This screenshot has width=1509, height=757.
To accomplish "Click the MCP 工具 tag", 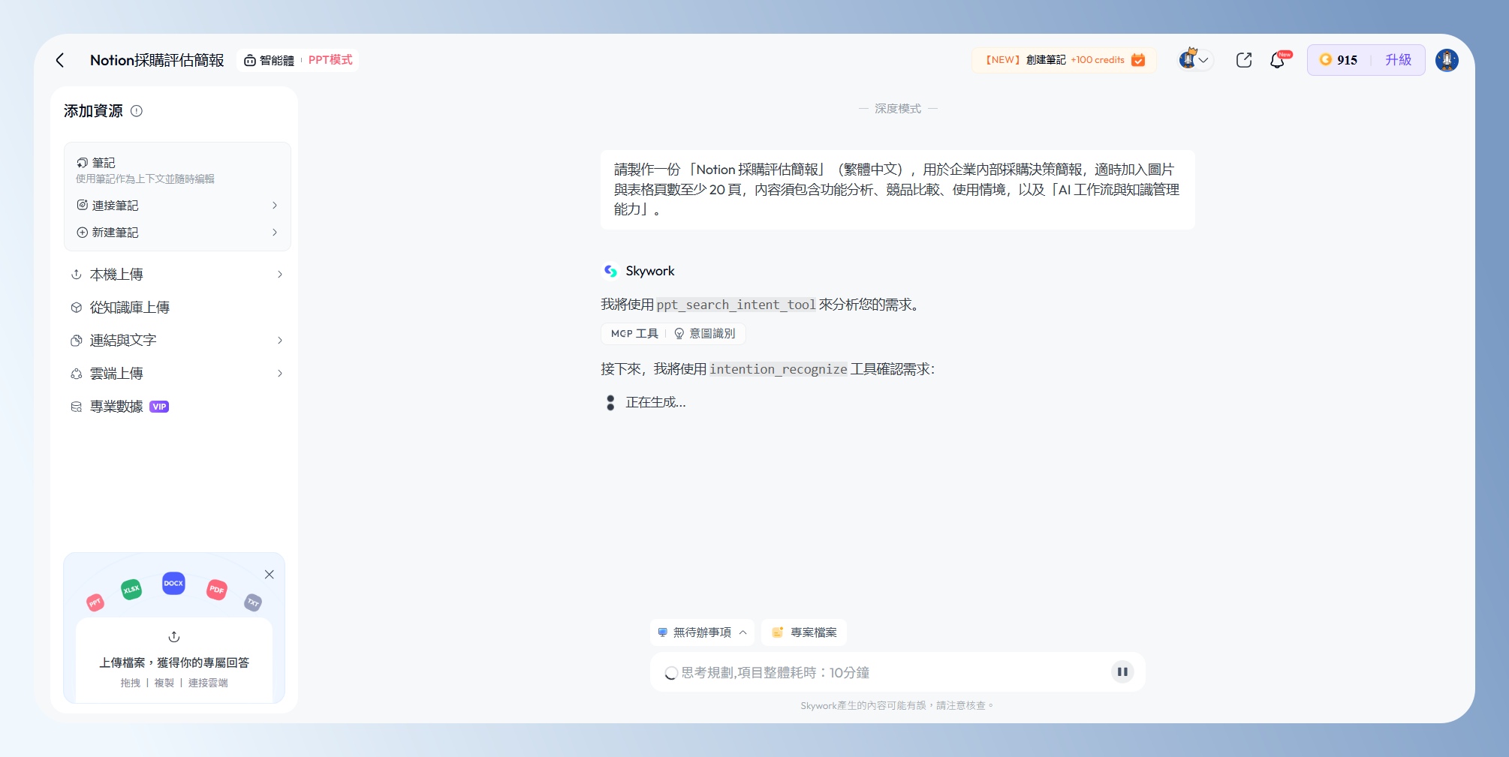I will (x=634, y=334).
